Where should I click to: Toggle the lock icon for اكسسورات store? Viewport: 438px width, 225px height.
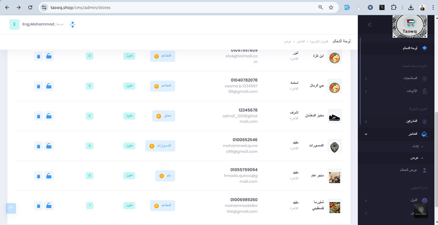tap(49, 146)
